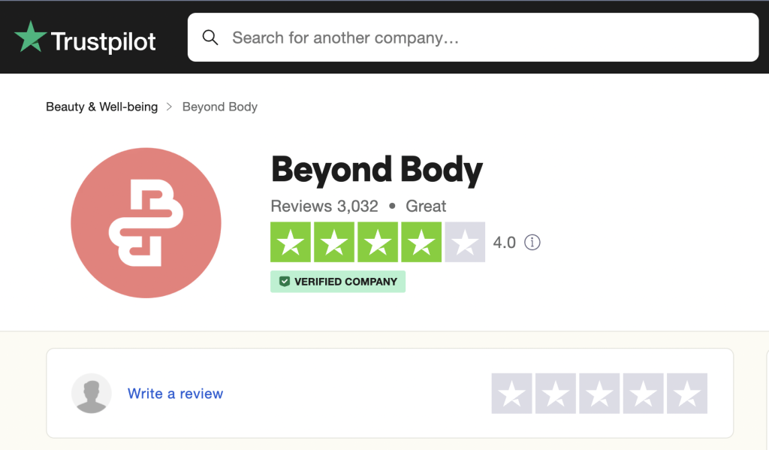Click the Beyond Body breadcrumb item
This screenshot has width=769, height=450.
click(220, 107)
